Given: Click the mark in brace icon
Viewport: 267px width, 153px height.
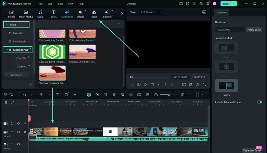Looking at the screenshot, I should (159, 84).
